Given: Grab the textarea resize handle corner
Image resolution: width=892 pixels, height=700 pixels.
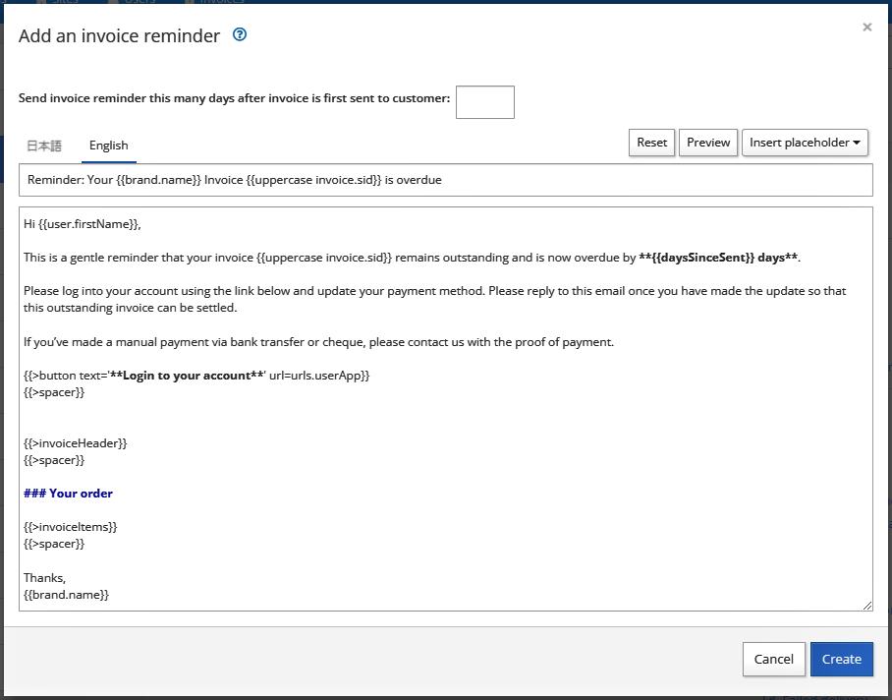Looking at the screenshot, I should click(x=867, y=606).
